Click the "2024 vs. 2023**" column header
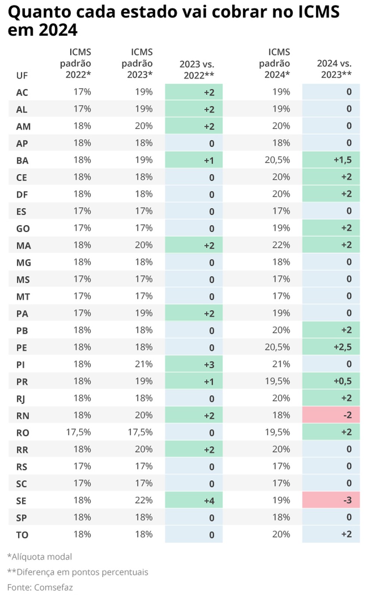Viewport: 367px width, 599px height. [x=335, y=69]
